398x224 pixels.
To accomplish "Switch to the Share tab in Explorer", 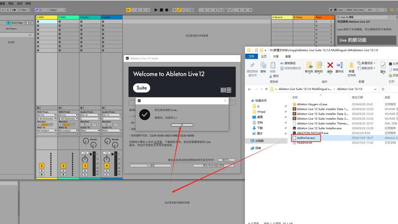I will click(x=276, y=56).
